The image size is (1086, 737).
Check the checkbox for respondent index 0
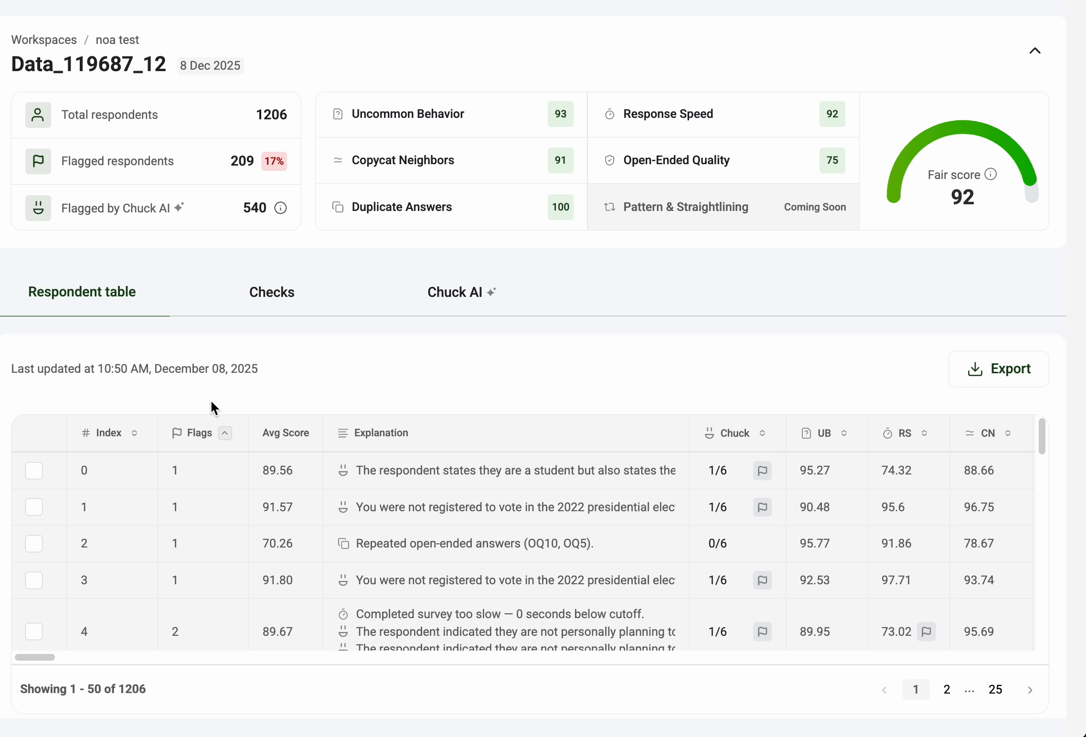point(34,471)
